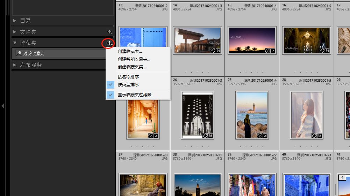Click the plus icon beside 收藏夹 header

point(109,43)
